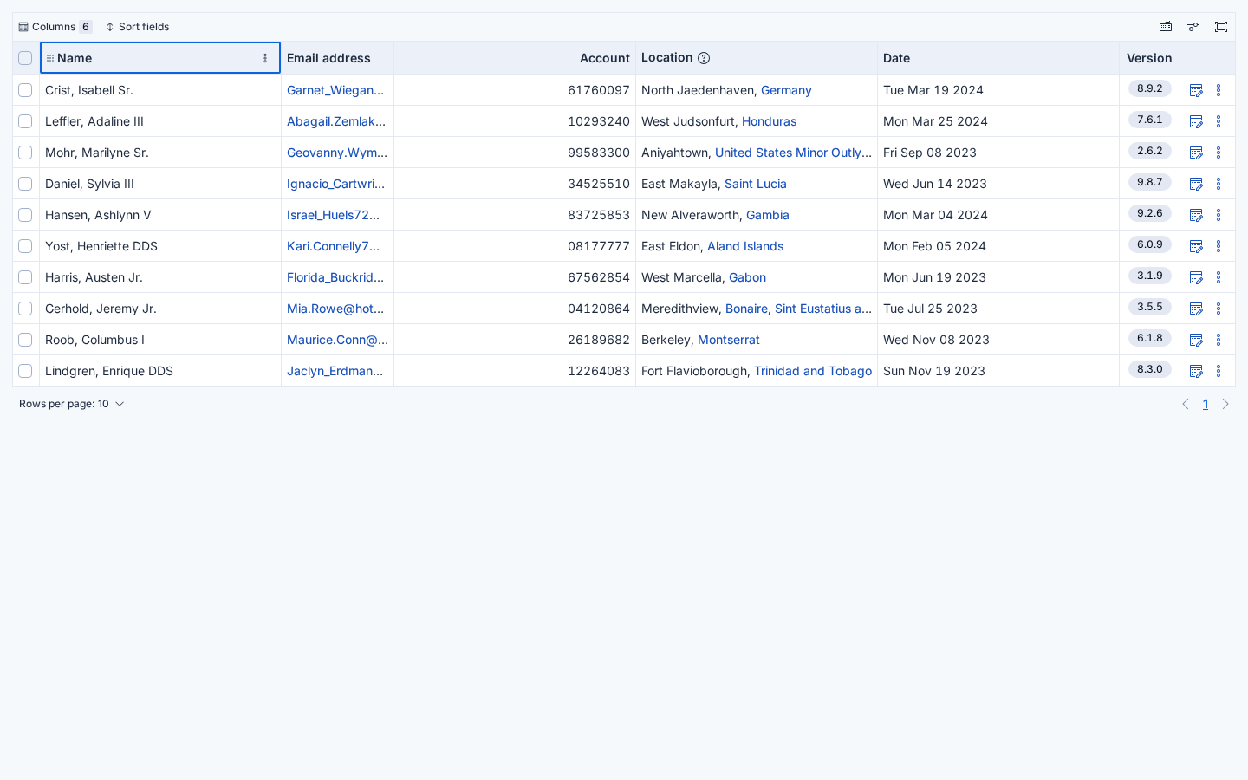Open more actions for Lindgren, Enrique DDS
Viewport: 1248px width, 780px height.
[1219, 371]
